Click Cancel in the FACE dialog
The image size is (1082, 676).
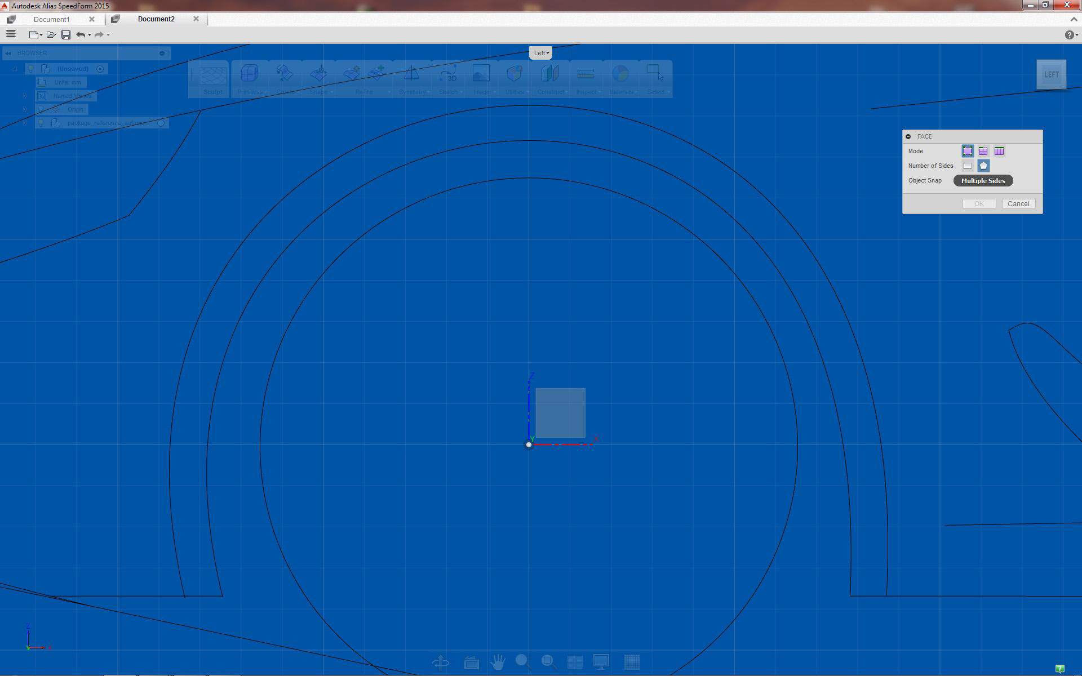[x=1018, y=204]
